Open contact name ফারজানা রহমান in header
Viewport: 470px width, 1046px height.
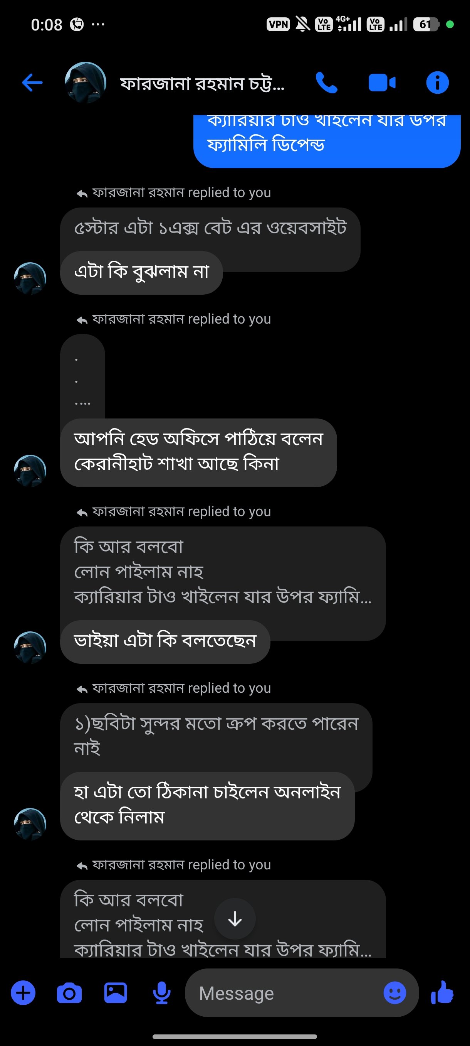pyautogui.click(x=202, y=84)
